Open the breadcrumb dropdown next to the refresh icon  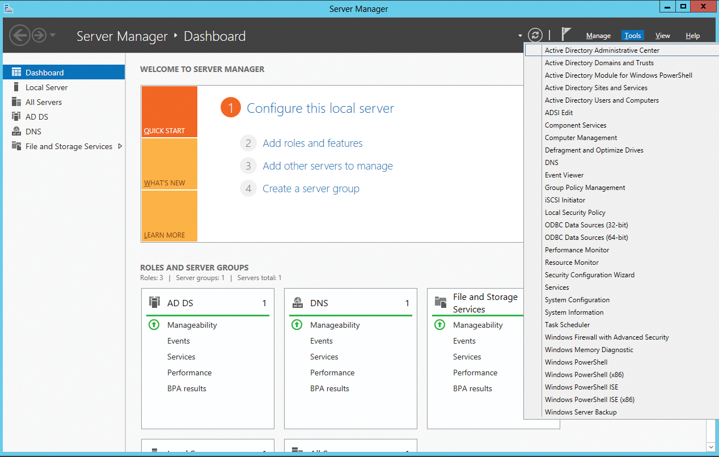point(521,35)
